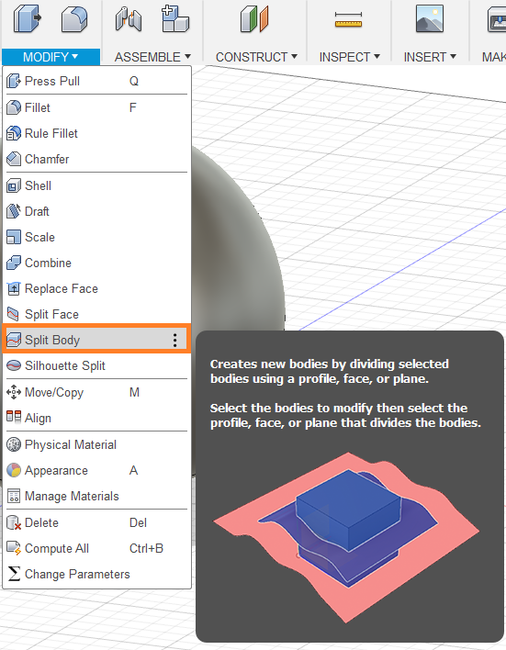Choose Combine in Modify menu
The image size is (506, 650).
[x=96, y=263]
